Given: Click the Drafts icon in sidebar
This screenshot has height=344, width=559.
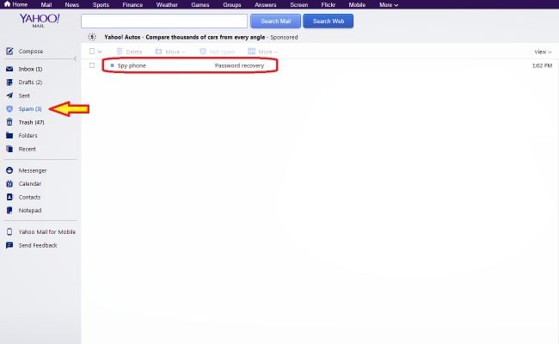Looking at the screenshot, I should 9,83.
